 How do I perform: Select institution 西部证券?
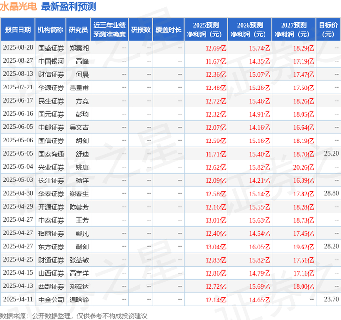click(x=51, y=286)
